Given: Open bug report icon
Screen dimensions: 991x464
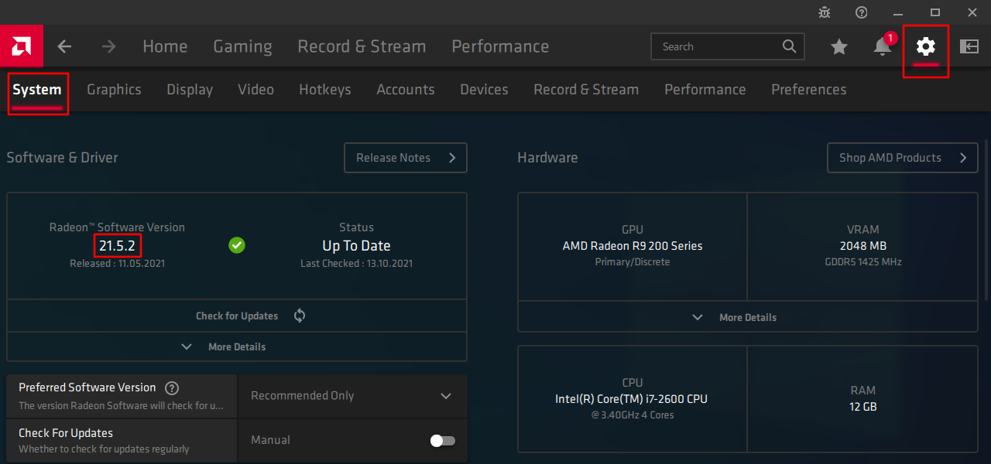Looking at the screenshot, I should [x=825, y=12].
